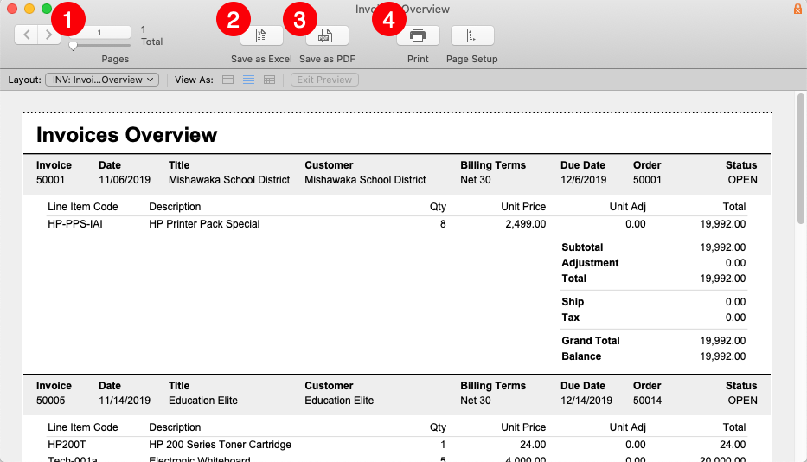807x462 pixels.
Task: Click the Print icon button
Action: click(x=418, y=35)
